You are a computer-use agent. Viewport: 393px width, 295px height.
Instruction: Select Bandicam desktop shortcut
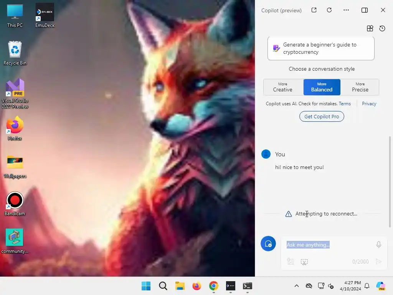point(15,204)
